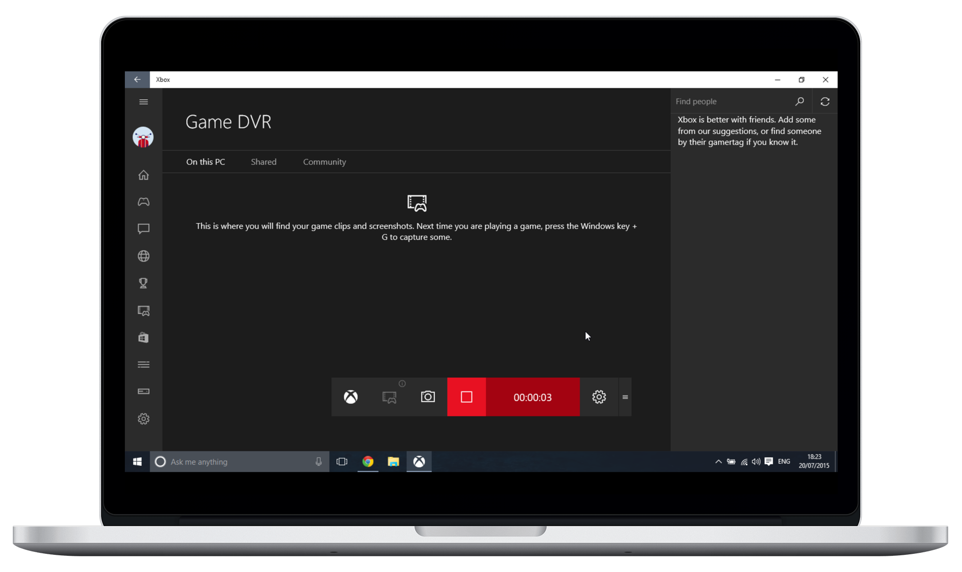Switch to the Community tab
This screenshot has width=962, height=572.
pyautogui.click(x=324, y=161)
